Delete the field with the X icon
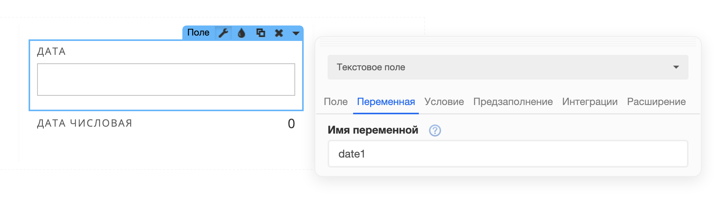Viewport: 714px width, 200px height. click(279, 33)
